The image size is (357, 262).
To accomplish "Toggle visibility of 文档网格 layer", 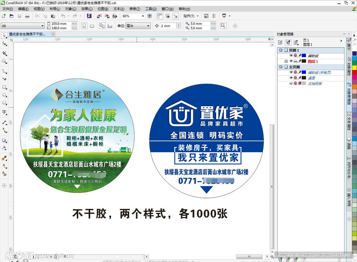I will [x=291, y=84].
